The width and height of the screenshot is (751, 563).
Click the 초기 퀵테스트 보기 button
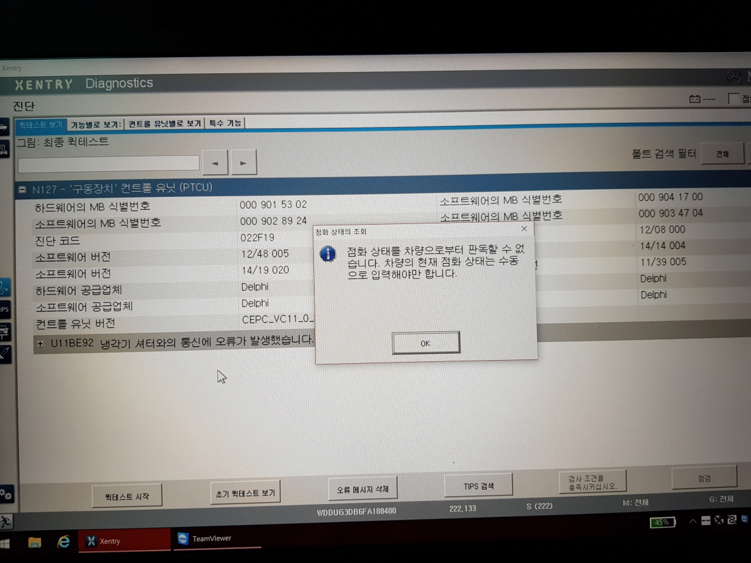coord(245,493)
